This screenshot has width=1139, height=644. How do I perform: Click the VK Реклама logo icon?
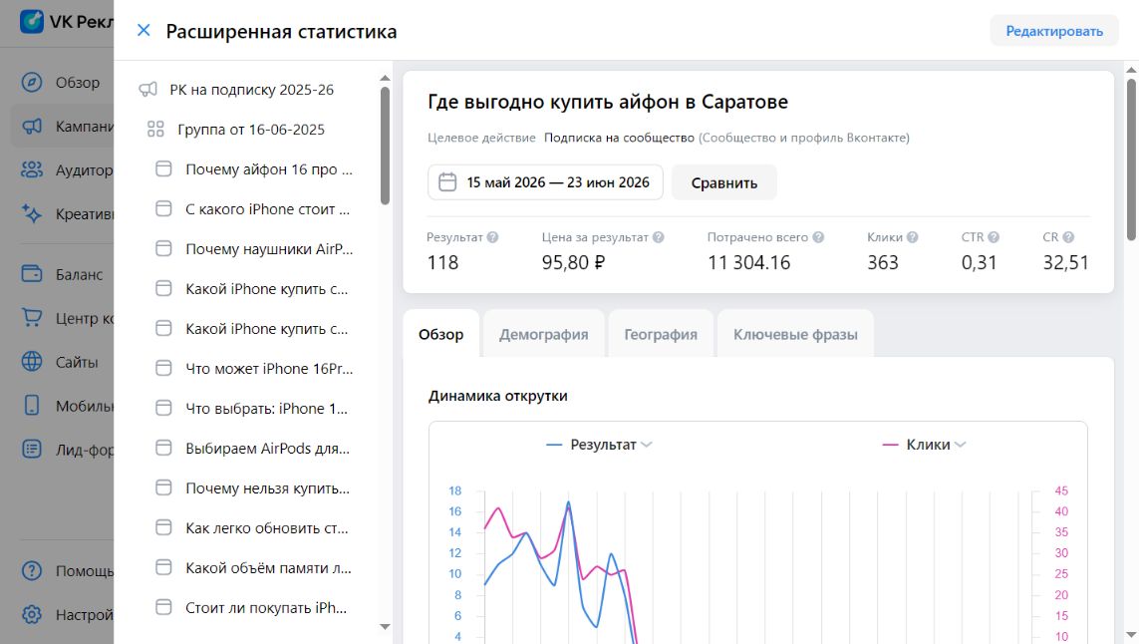click(31, 21)
